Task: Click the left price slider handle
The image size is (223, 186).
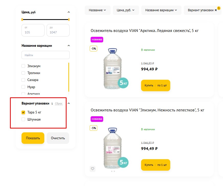Action: pos(22,19)
